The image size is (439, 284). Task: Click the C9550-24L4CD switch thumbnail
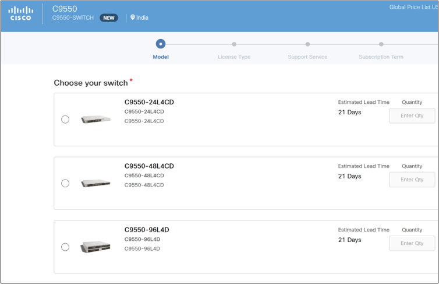pyautogui.click(x=95, y=119)
